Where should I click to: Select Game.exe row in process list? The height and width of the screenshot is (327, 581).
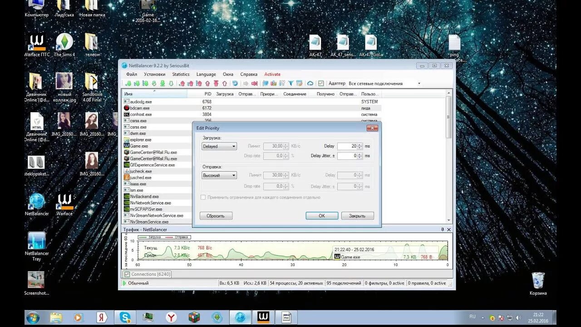tap(158, 146)
